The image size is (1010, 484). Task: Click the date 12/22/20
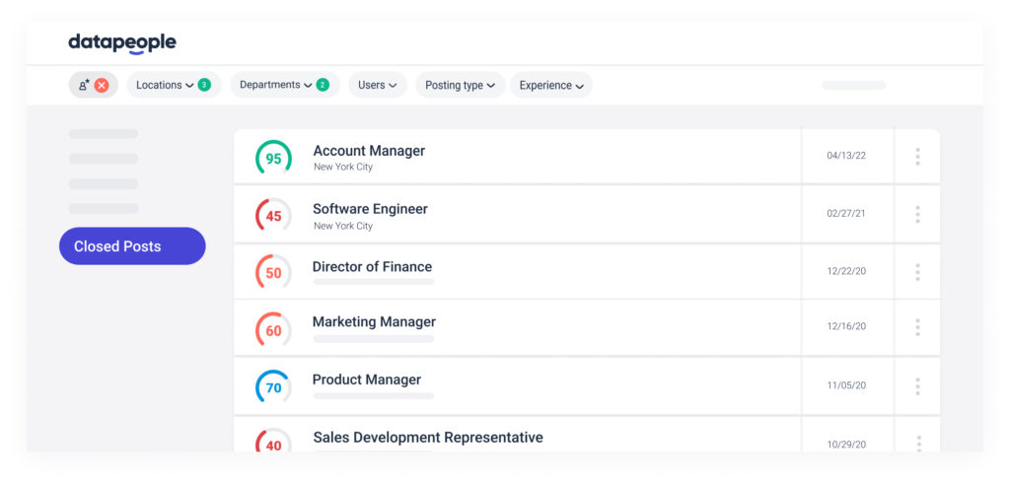[x=846, y=271]
